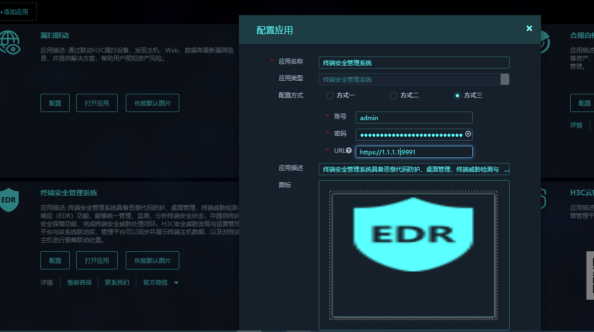
Task: Click the 漏扫联动 card title
Action: click(55, 35)
